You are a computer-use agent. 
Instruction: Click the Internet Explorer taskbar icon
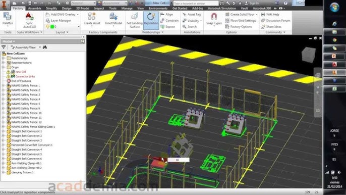tap(334, 24)
